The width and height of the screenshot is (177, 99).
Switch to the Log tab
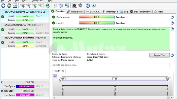(x=124, y=12)
